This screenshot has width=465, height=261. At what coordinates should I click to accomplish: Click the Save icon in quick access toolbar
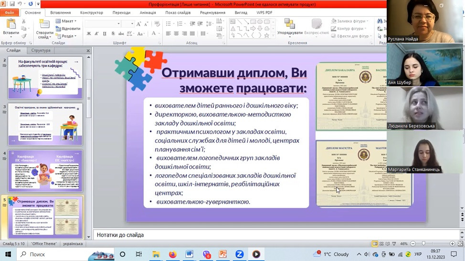(x=13, y=4)
